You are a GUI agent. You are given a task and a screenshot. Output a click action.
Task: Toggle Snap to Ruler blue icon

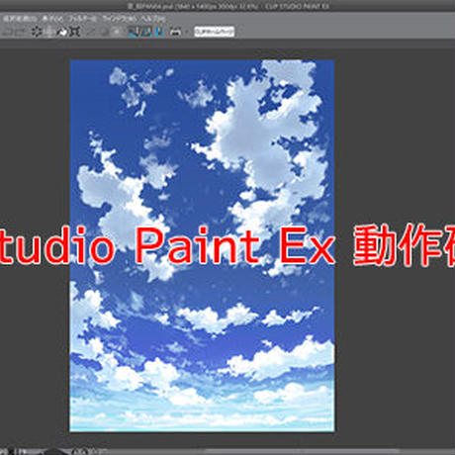tap(134, 32)
